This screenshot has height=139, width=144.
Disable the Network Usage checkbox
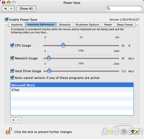[x=12, y=58]
